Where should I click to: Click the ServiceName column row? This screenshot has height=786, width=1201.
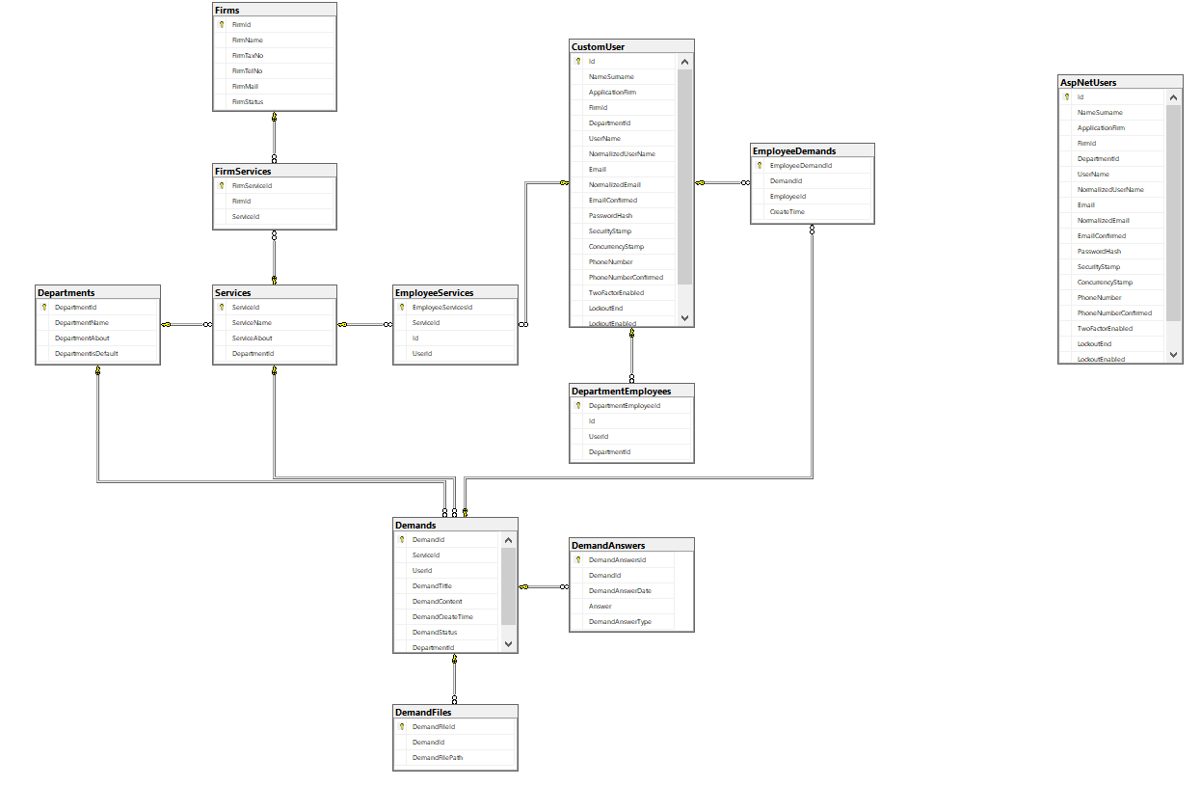tap(275, 323)
